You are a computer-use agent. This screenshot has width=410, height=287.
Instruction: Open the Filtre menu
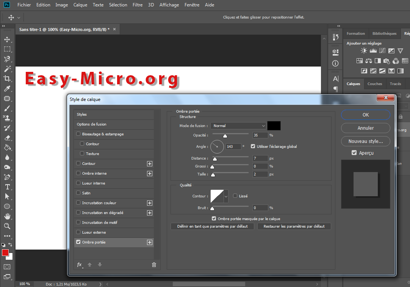coord(138,5)
